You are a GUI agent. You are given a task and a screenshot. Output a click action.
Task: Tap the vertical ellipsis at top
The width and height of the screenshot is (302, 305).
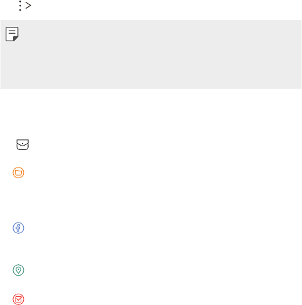coord(20,6)
